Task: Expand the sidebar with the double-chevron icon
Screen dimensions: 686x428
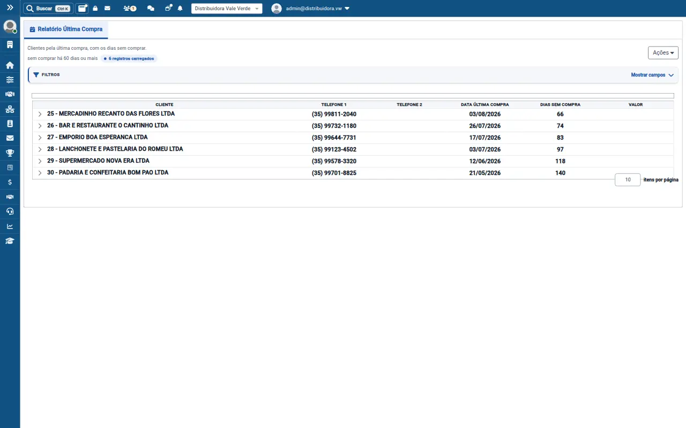Action: (10, 8)
